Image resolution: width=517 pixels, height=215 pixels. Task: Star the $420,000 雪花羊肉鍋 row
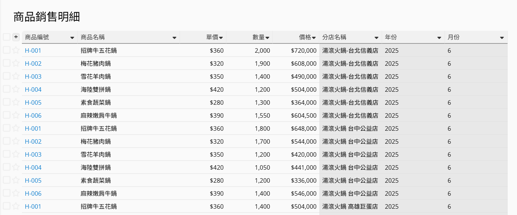coord(16,154)
